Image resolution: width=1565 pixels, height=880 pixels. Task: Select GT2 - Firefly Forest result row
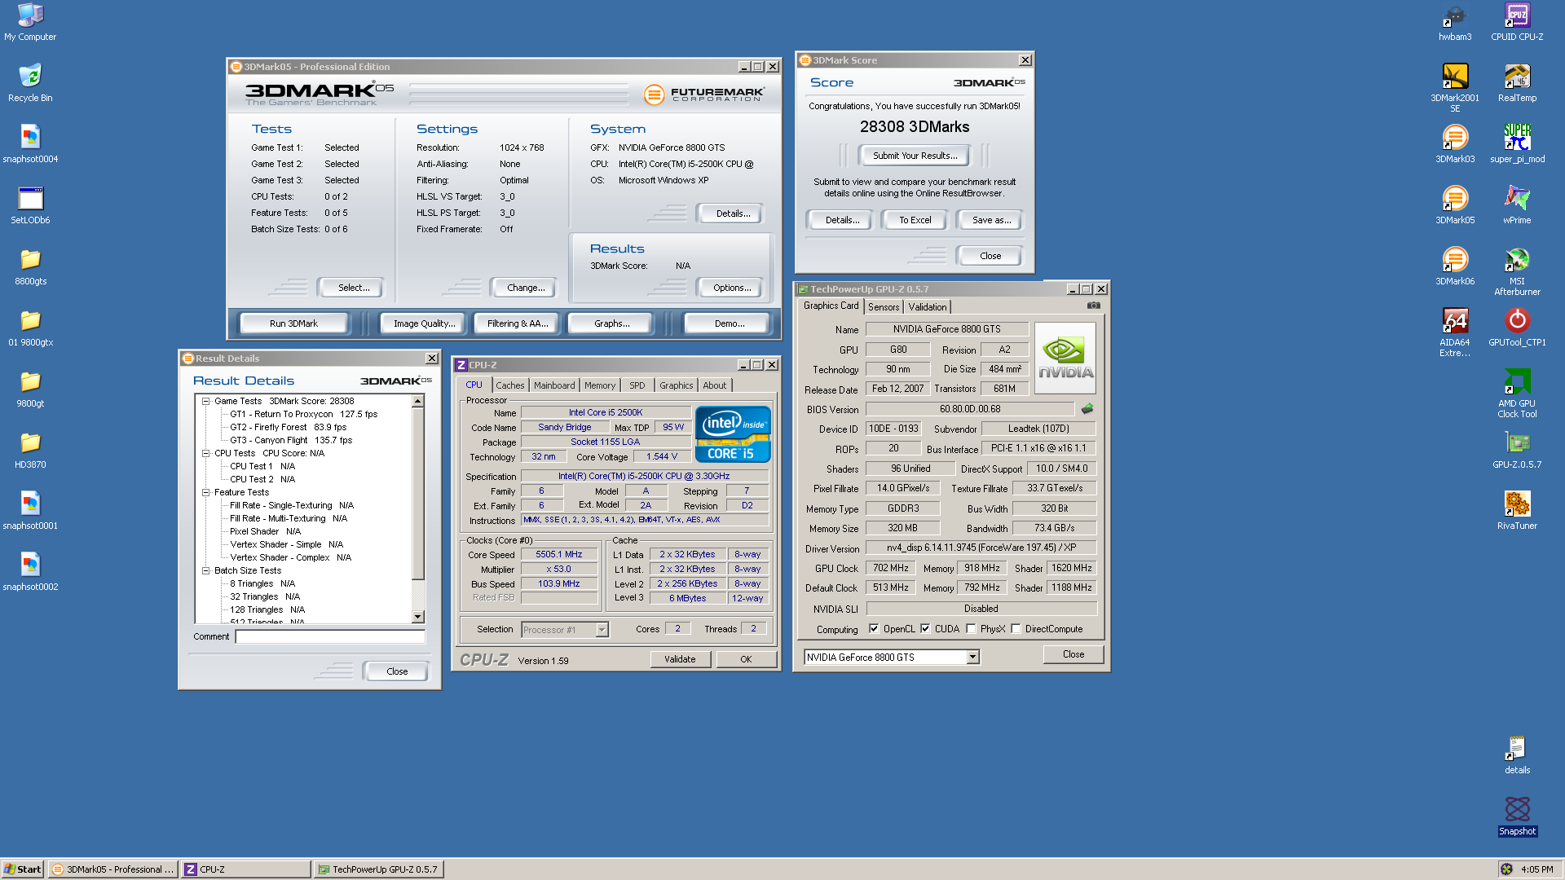pos(288,427)
